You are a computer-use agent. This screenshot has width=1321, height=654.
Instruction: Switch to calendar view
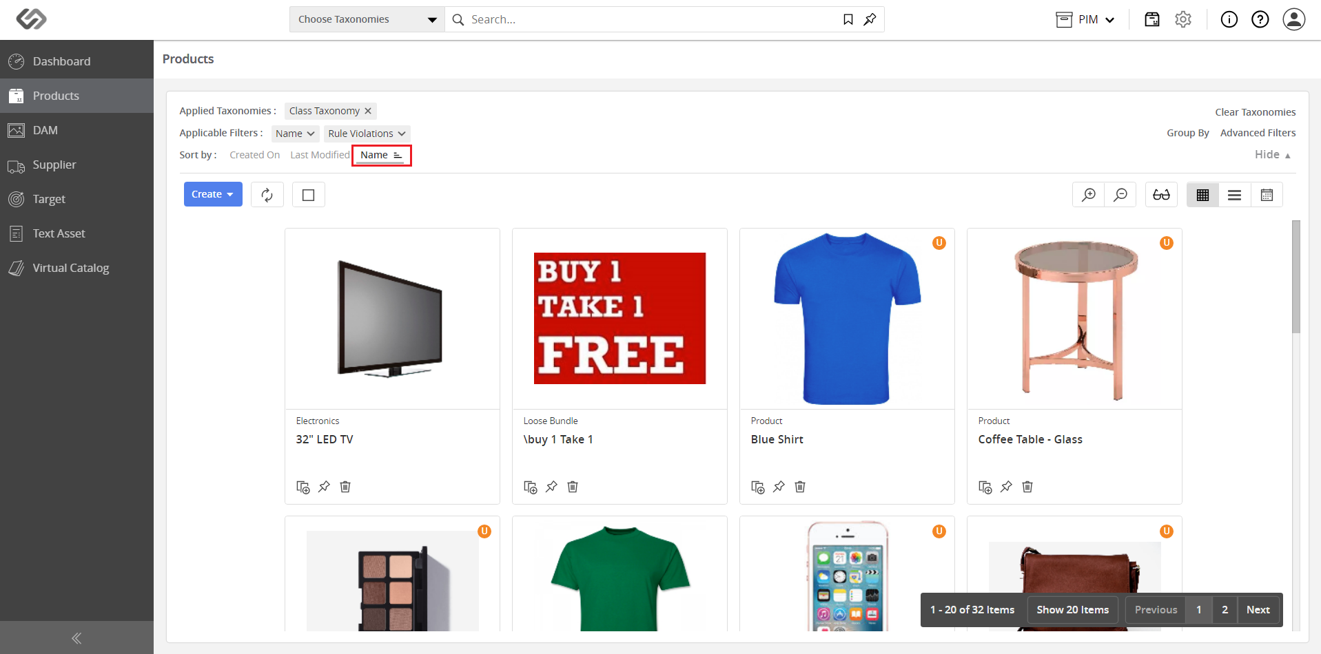(x=1267, y=195)
